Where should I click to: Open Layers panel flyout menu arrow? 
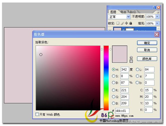158,12
